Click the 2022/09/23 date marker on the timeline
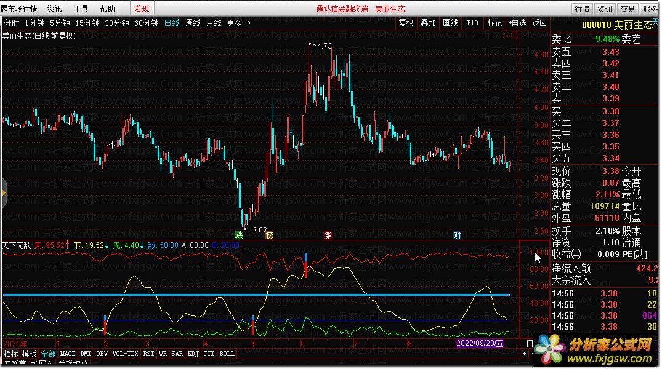This screenshot has height=369, width=662. pos(480,343)
